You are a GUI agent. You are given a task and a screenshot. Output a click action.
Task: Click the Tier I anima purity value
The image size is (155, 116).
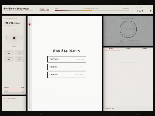[x=140, y=11]
